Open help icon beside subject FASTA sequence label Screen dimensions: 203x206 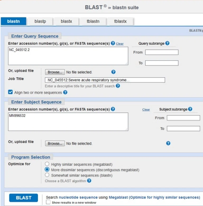point(113,109)
